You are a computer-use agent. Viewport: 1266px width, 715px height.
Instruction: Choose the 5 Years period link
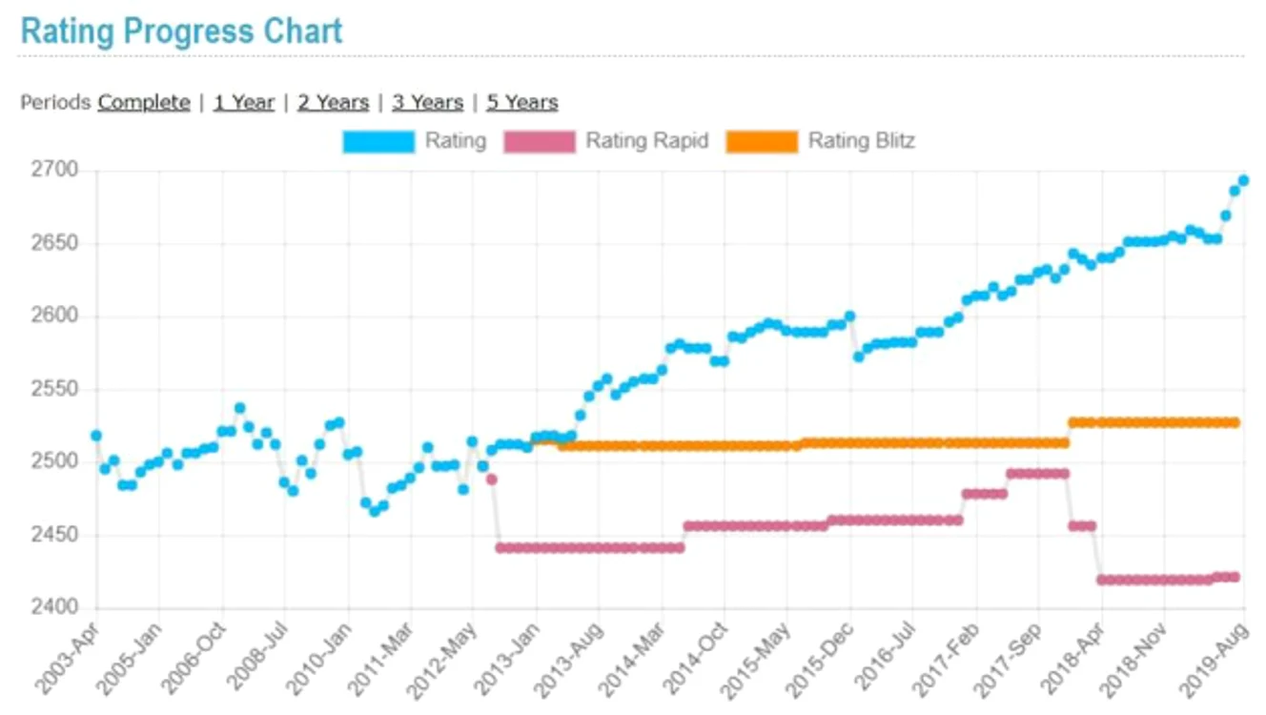[x=522, y=102]
